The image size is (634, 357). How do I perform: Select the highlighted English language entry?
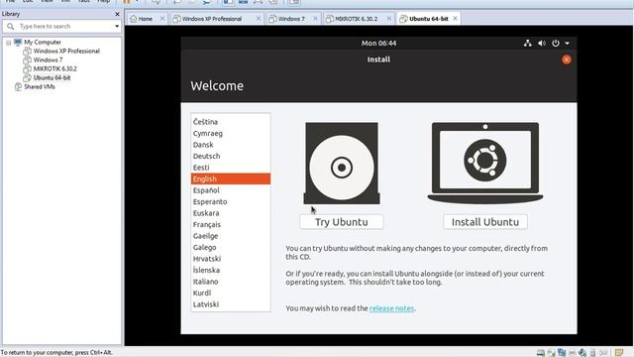(231, 178)
